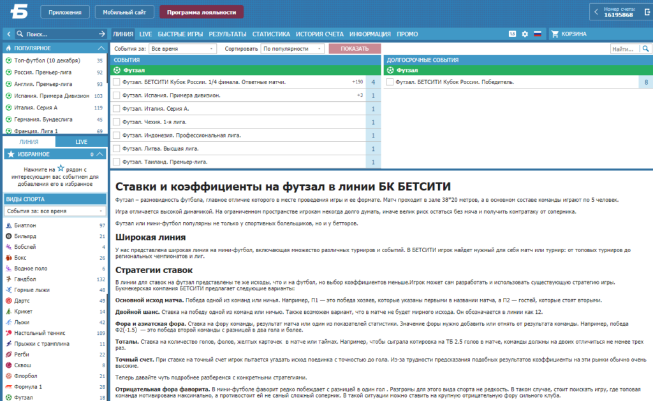The image size is (653, 401).
Task: Open the ИСТОРИЯ СЧЕТА menu
Action: pyautogui.click(x=319, y=34)
